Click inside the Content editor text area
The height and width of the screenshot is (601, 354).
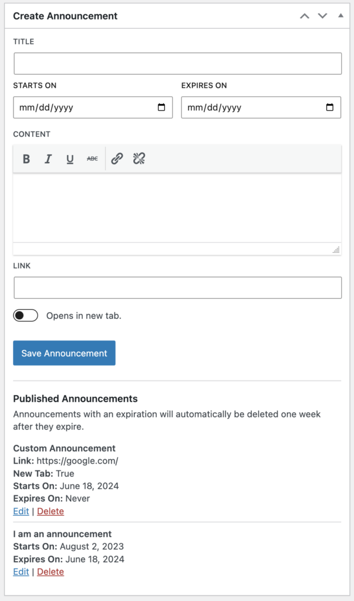pyautogui.click(x=177, y=208)
